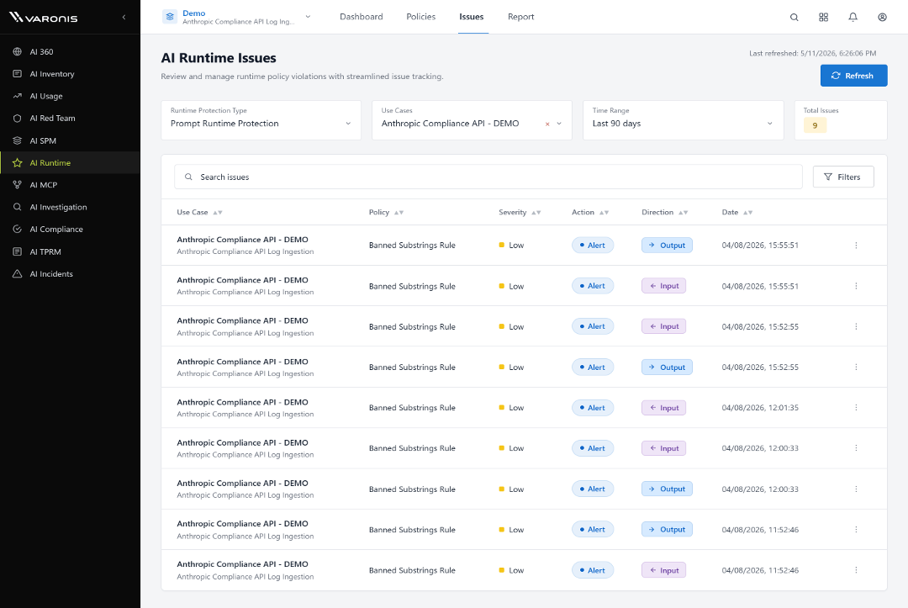Open row menu for 15:52:55 Input issue
The image size is (908, 608).
click(856, 326)
